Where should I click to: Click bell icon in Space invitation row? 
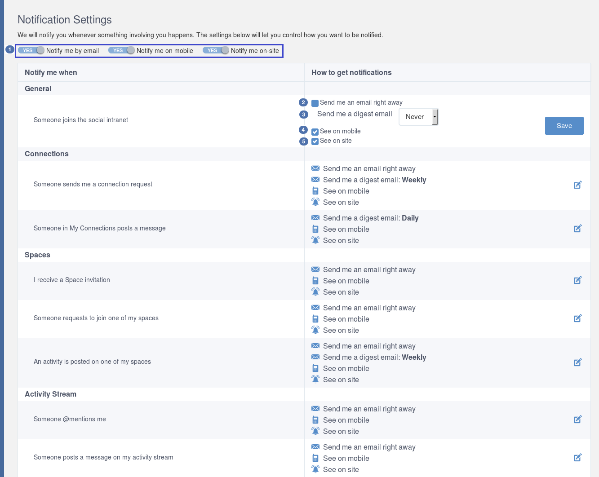pyautogui.click(x=315, y=291)
